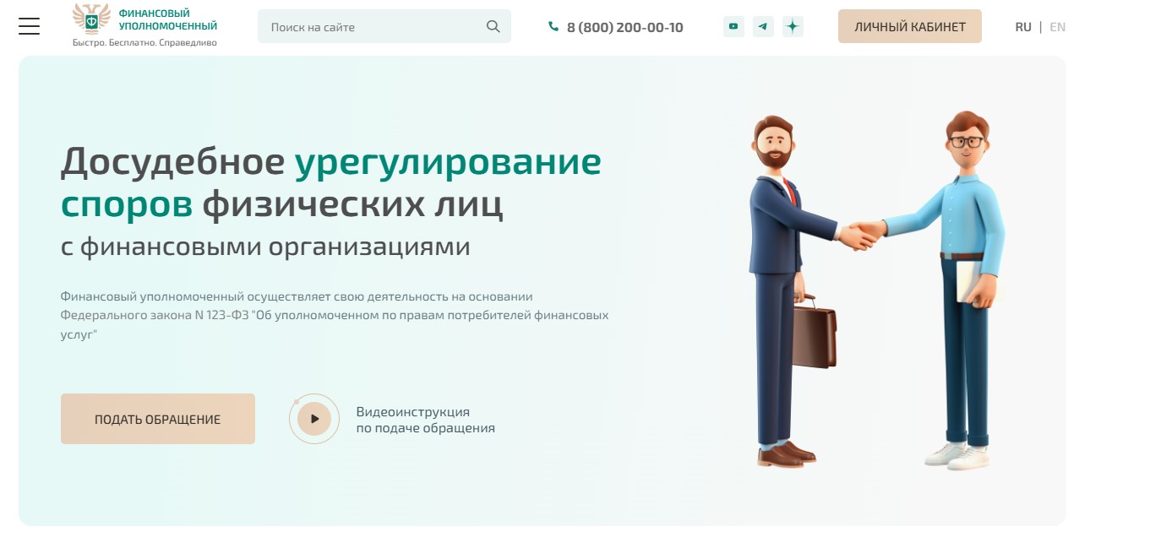Switch site language to EN
Image resolution: width=1150 pixels, height=548 pixels.
point(1057,27)
